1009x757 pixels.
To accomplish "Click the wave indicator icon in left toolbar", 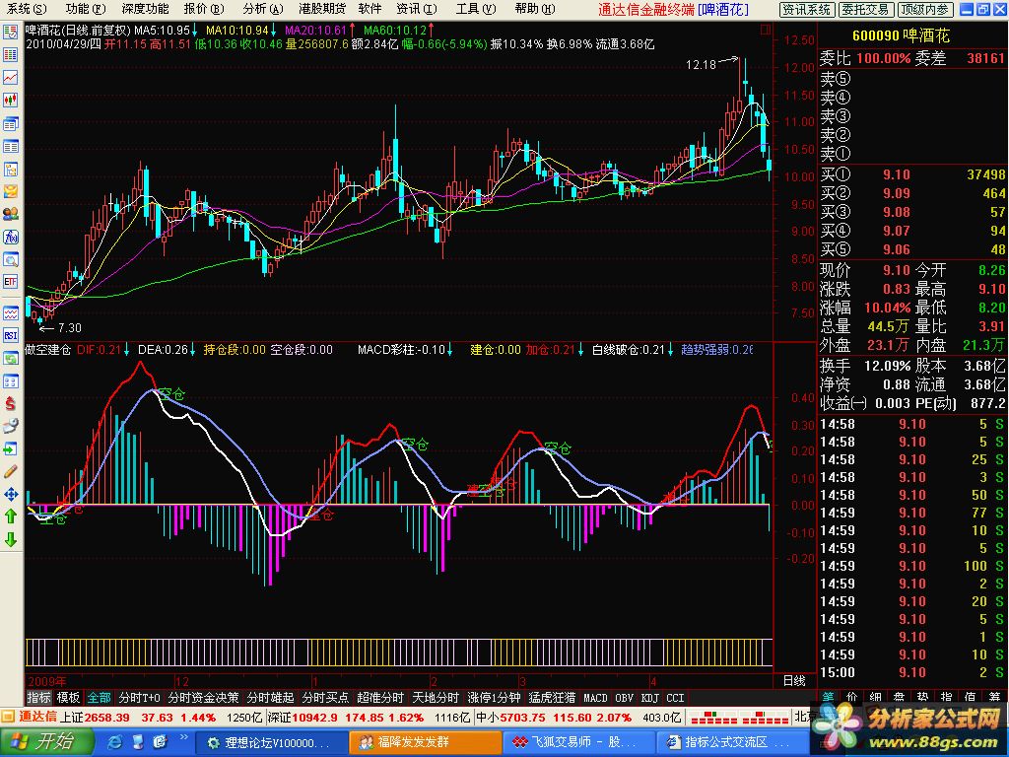I will 10,312.
